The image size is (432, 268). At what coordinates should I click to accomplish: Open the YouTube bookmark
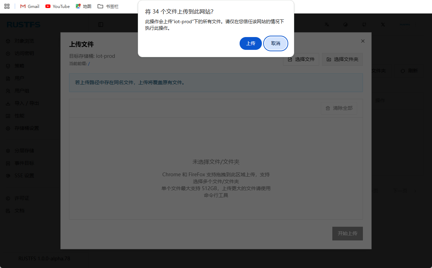click(58, 6)
